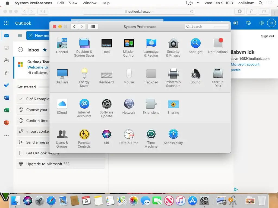Image resolution: width=278 pixels, height=208 pixels.
Task: Open Startup Disk preferences
Action: [x=218, y=78]
